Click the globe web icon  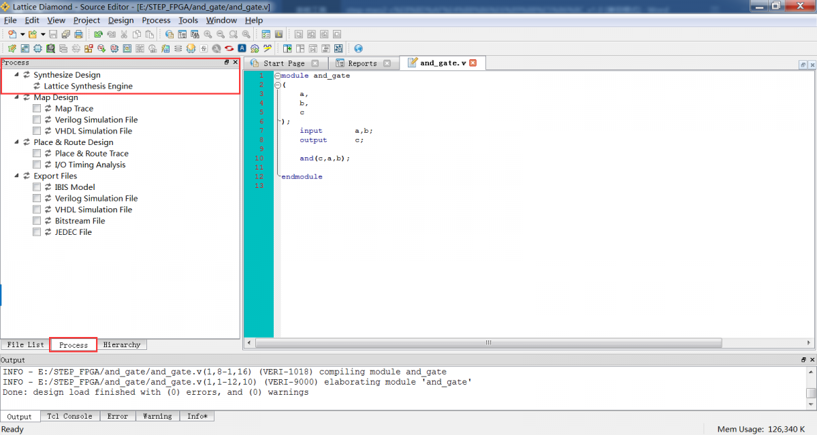[358, 48]
